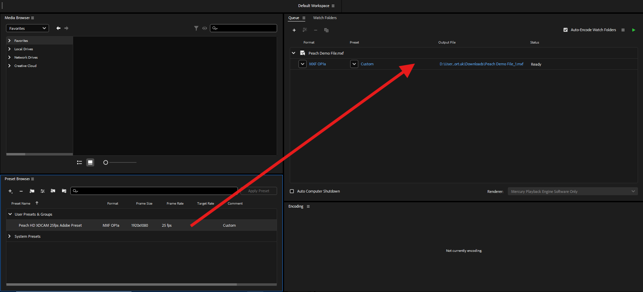Screen dimensions: 643x292
Task: Click the Peach Demo File_1.mxf output path
Action: [481, 64]
